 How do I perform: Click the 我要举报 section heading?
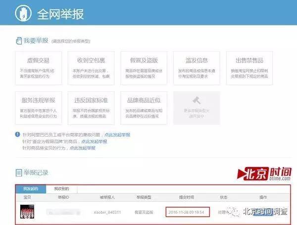[36, 41]
